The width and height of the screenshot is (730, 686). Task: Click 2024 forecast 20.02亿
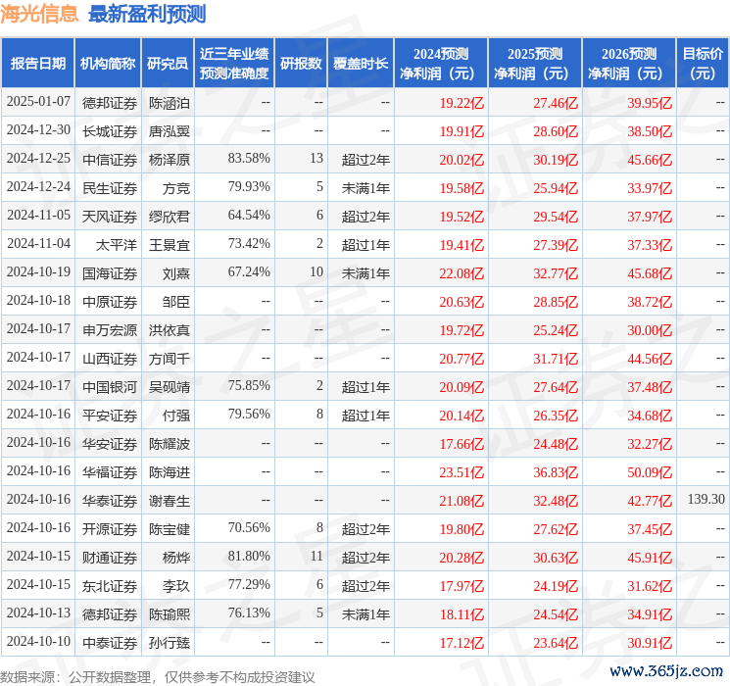click(x=462, y=160)
